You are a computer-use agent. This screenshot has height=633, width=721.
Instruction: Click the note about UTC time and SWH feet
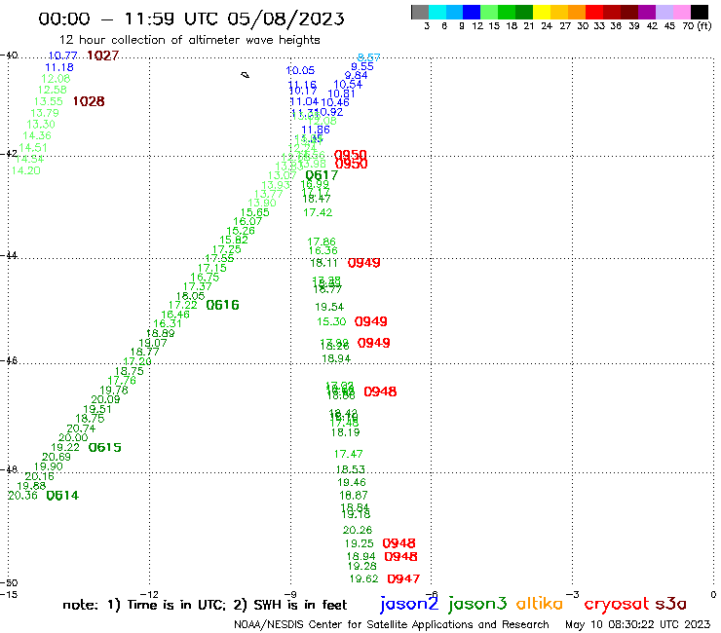[205, 605]
